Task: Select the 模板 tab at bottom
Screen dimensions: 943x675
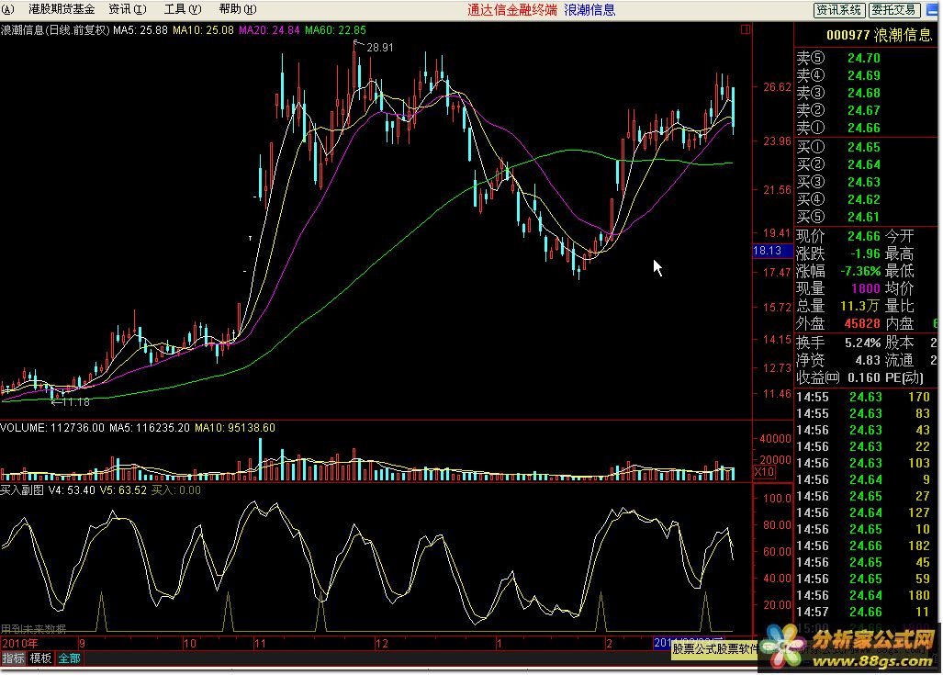Action: (x=40, y=658)
